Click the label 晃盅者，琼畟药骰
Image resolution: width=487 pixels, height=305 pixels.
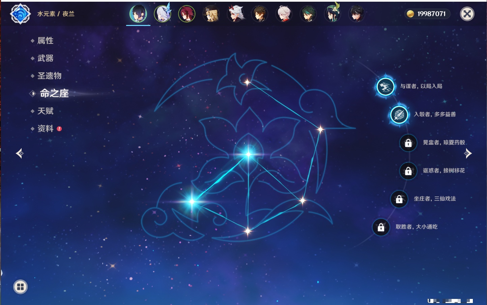(x=444, y=143)
